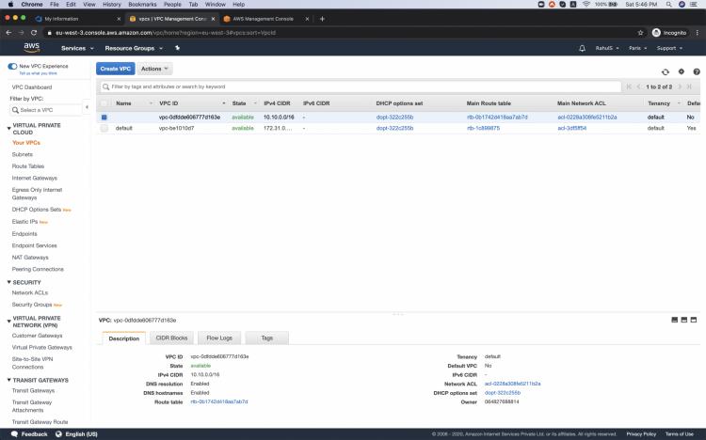Click the Create VPC button
The width and height of the screenshot is (706, 440).
point(115,69)
